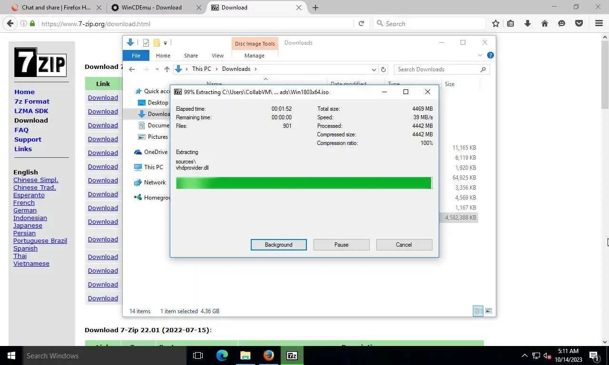609x365 pixels.
Task: Open the Manage tab under Disc Image Tools
Action: point(255,56)
